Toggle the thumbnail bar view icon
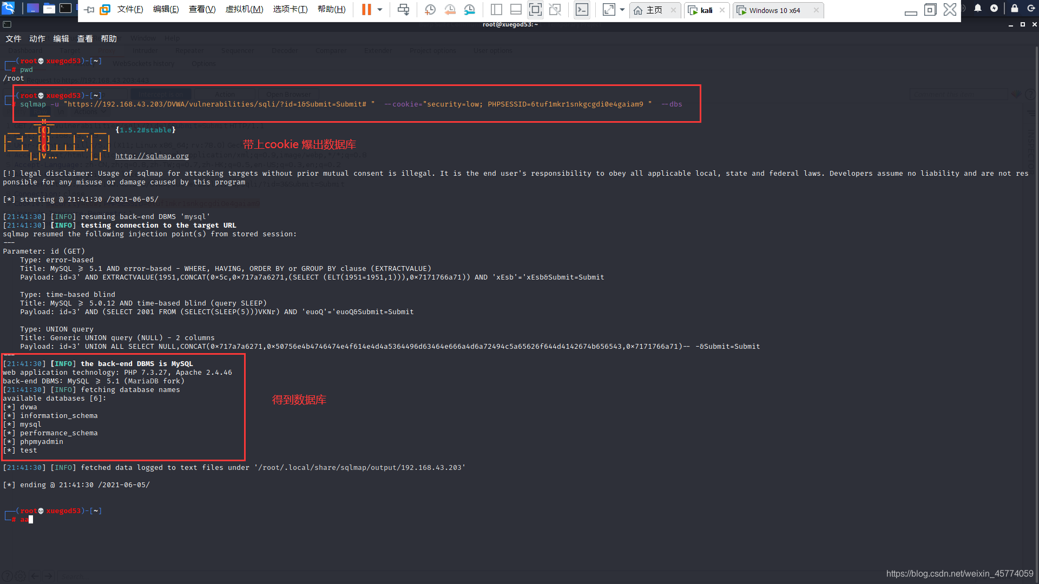 point(516,10)
